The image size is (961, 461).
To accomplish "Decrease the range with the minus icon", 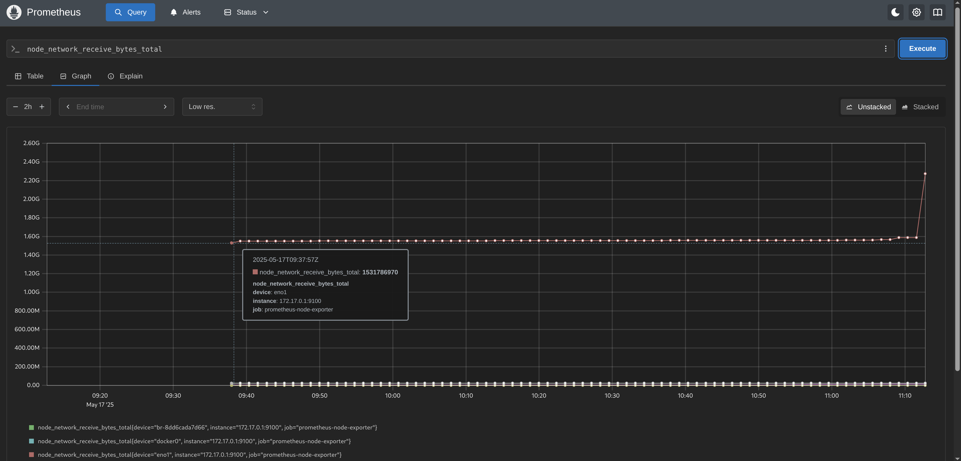I will click(x=16, y=107).
